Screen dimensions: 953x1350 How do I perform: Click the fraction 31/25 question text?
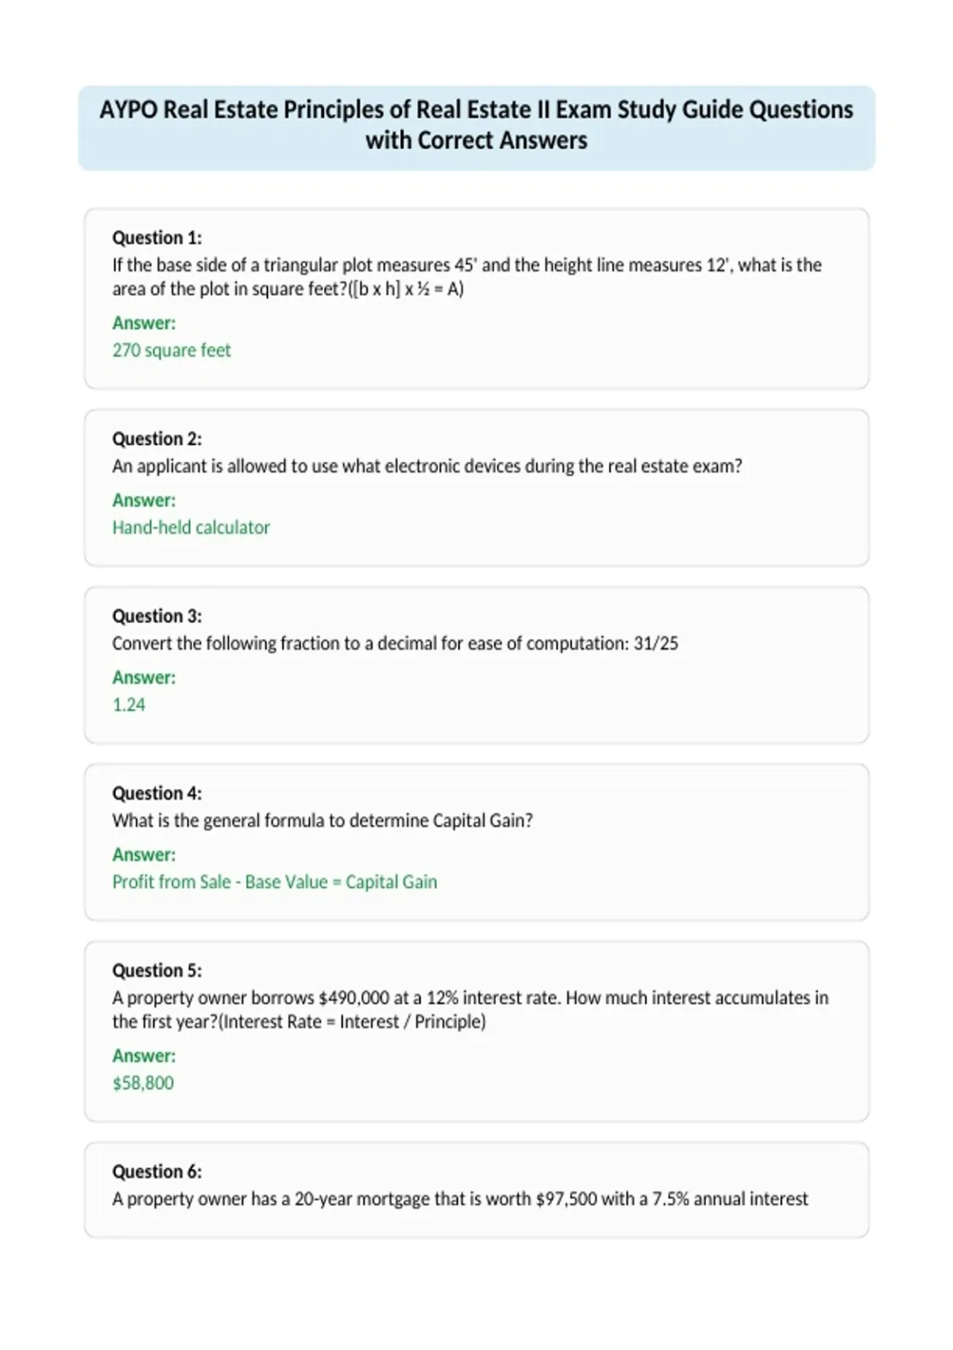pos(395,643)
